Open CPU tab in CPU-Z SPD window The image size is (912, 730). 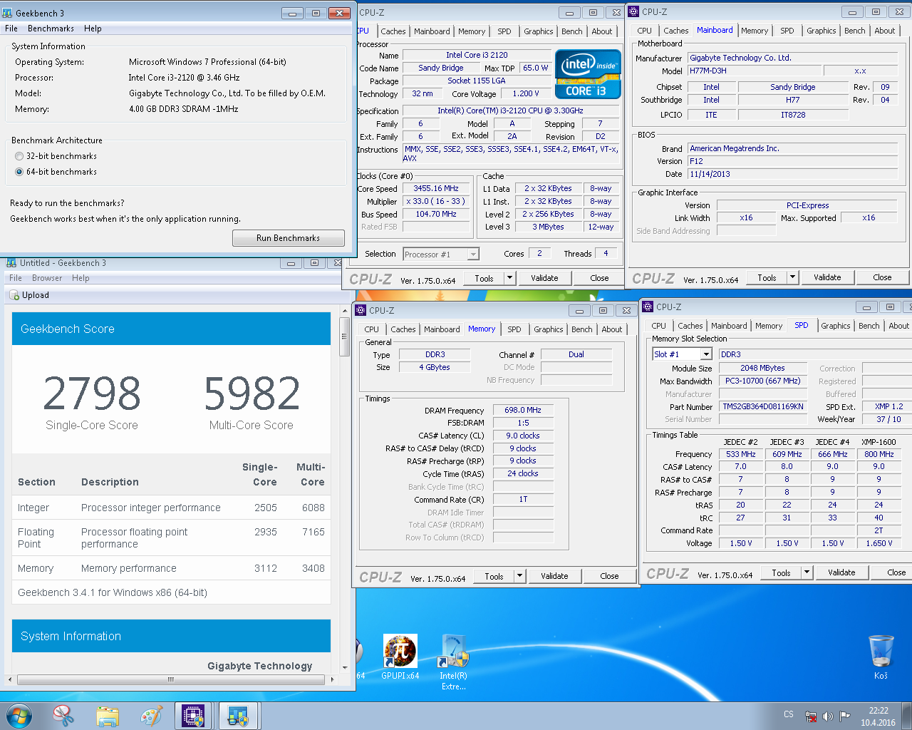coord(659,326)
